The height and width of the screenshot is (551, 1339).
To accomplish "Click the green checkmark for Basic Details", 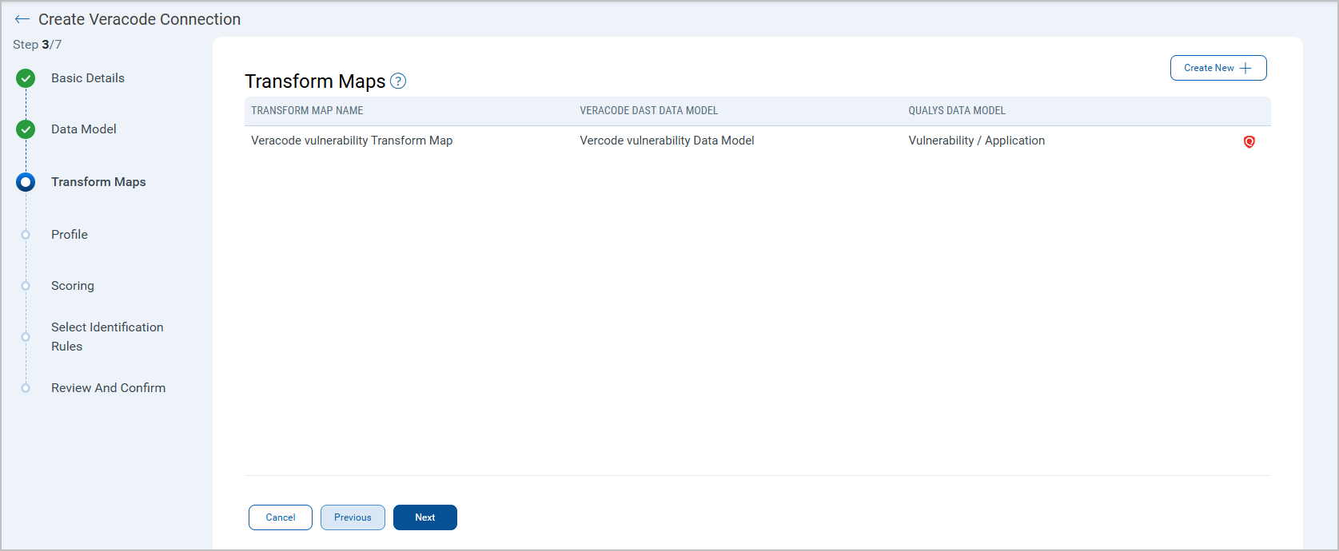I will [x=26, y=78].
